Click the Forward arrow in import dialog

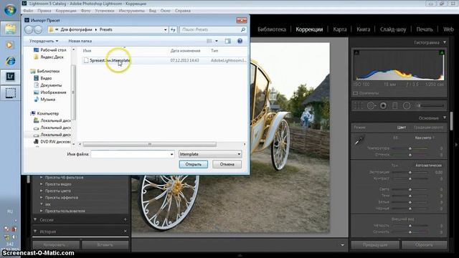[x=38, y=29]
